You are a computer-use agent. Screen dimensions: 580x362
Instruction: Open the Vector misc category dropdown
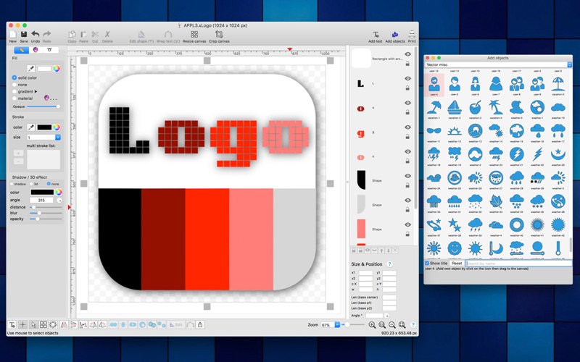569,65
